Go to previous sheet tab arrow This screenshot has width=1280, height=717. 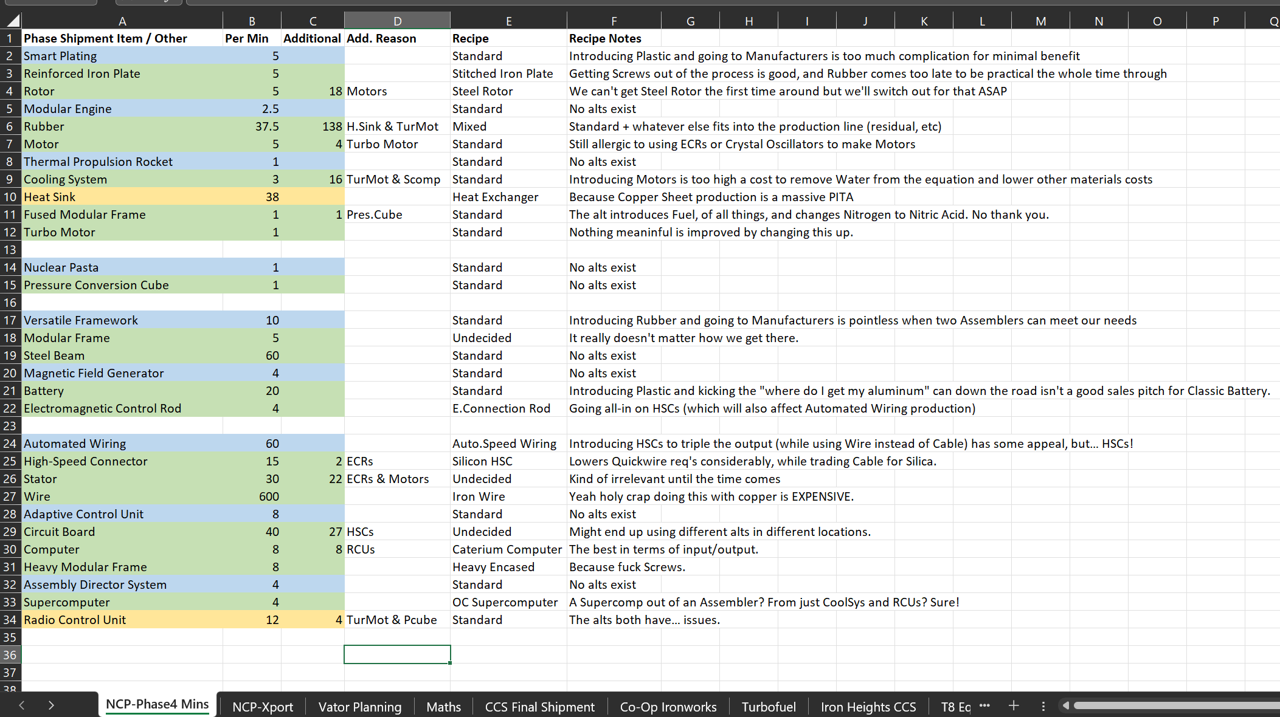tap(22, 705)
